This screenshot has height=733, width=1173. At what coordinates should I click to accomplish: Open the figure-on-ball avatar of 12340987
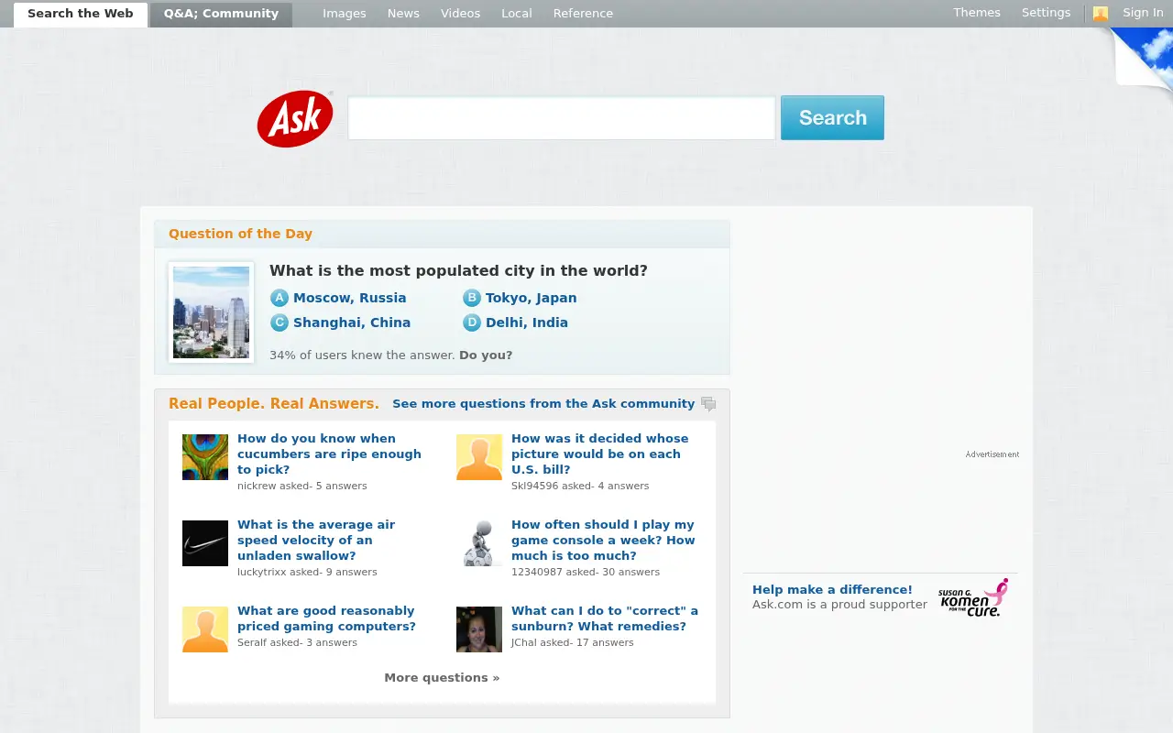[479, 543]
